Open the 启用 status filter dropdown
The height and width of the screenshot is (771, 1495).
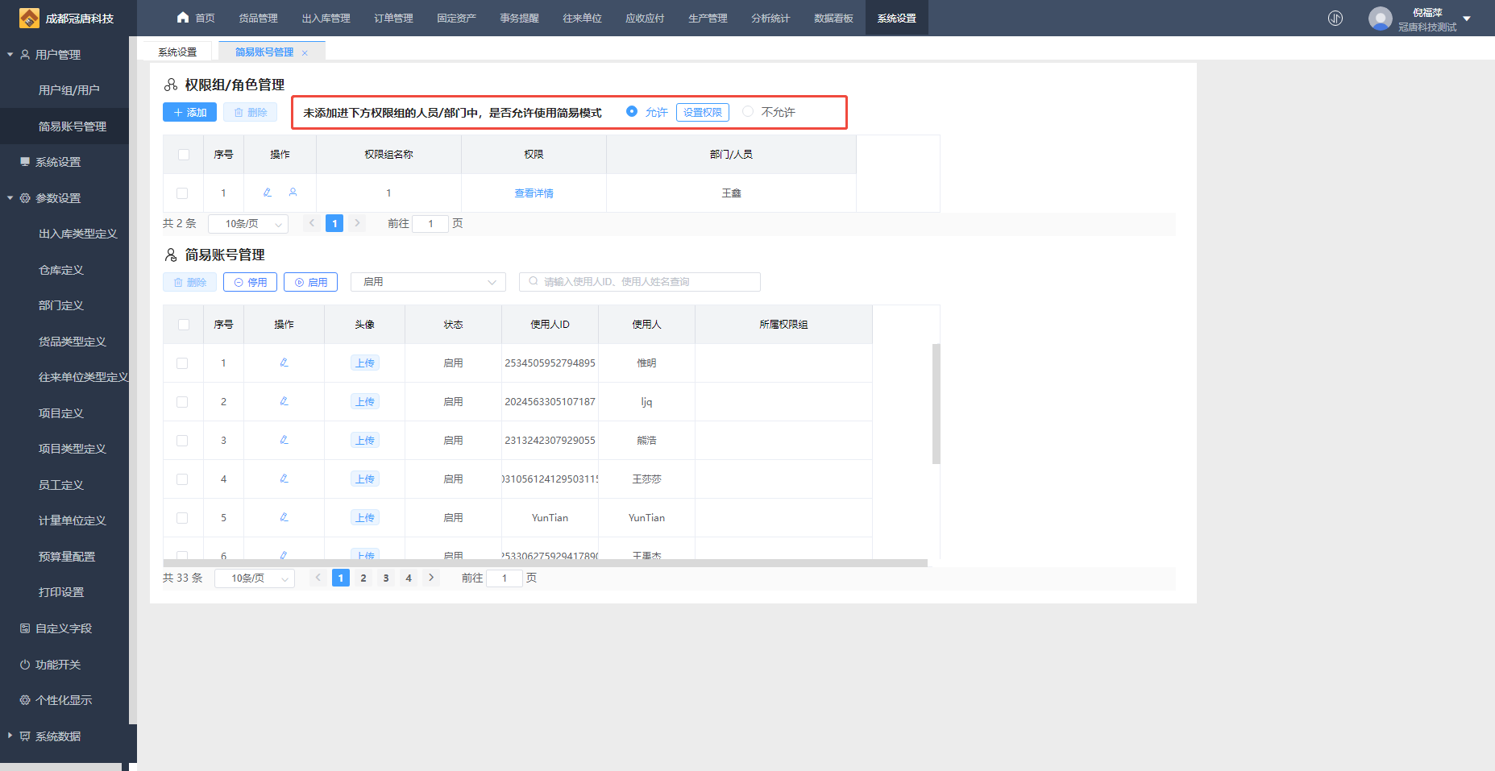point(428,282)
